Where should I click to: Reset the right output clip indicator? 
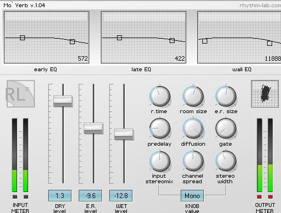(x=270, y=197)
